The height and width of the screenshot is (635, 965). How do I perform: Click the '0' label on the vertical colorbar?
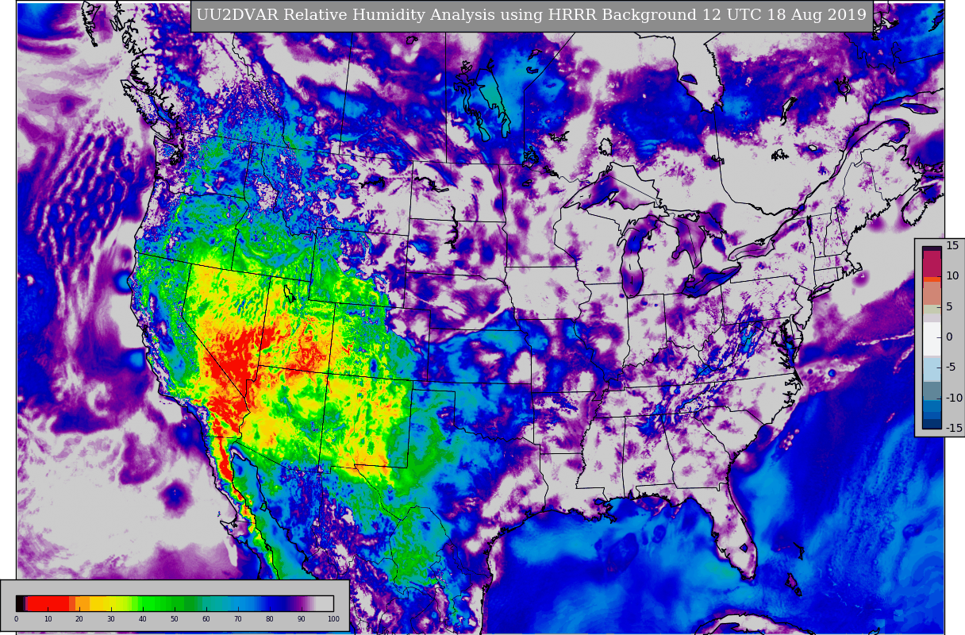949,337
